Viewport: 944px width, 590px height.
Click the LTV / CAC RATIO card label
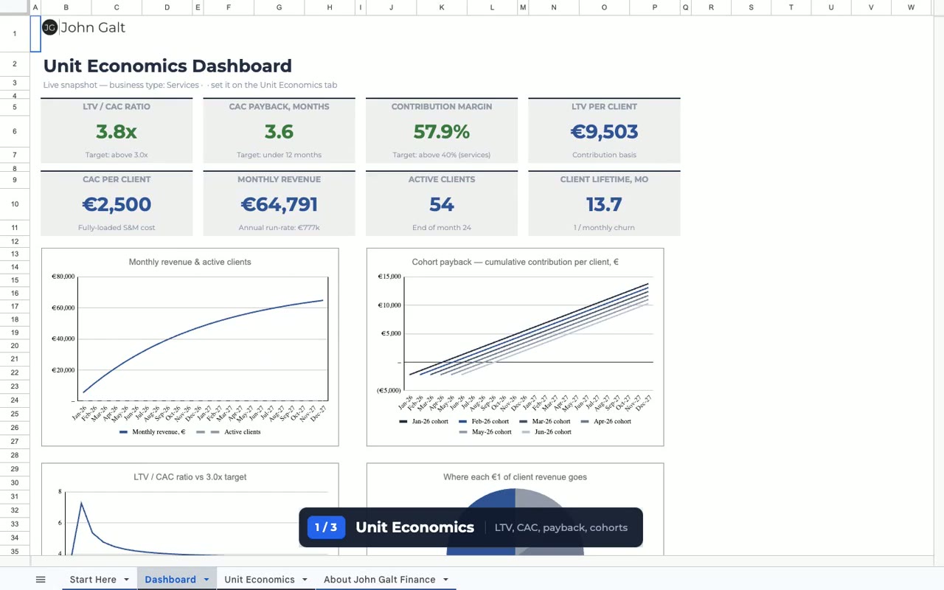tap(117, 107)
